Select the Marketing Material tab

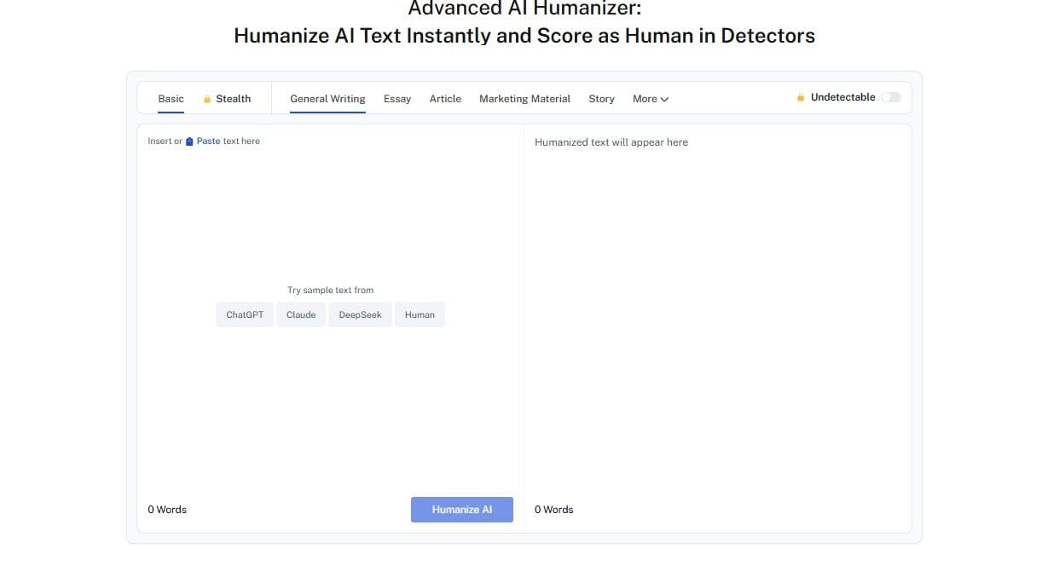pos(524,98)
